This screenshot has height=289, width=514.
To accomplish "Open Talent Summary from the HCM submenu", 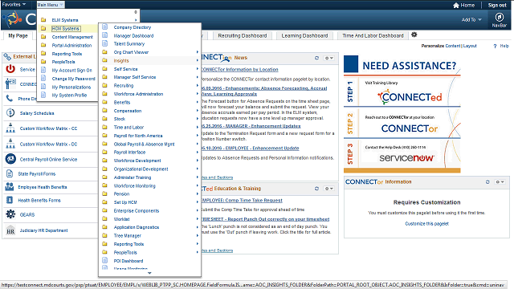I will point(128,43).
